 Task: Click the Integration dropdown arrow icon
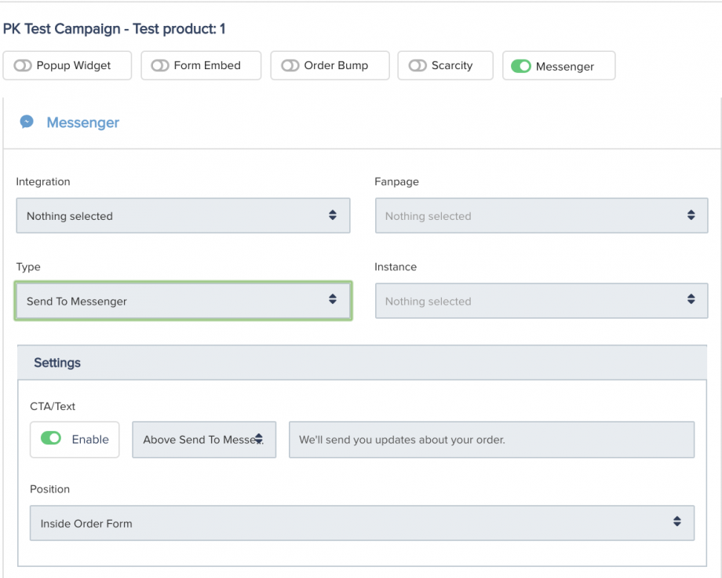click(x=333, y=215)
